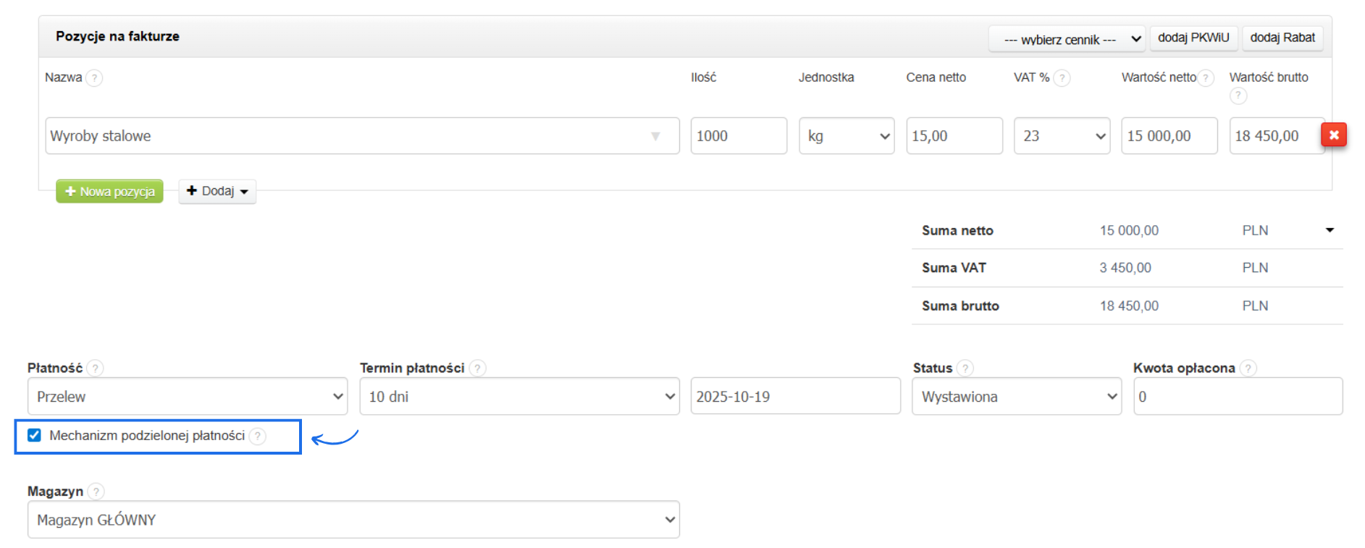
Task: Add a row with Nowa pozycja
Action: tap(110, 191)
